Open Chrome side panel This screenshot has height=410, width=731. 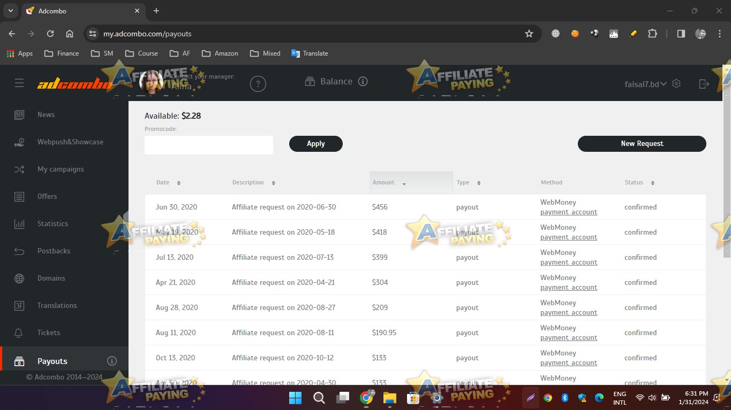tap(681, 34)
